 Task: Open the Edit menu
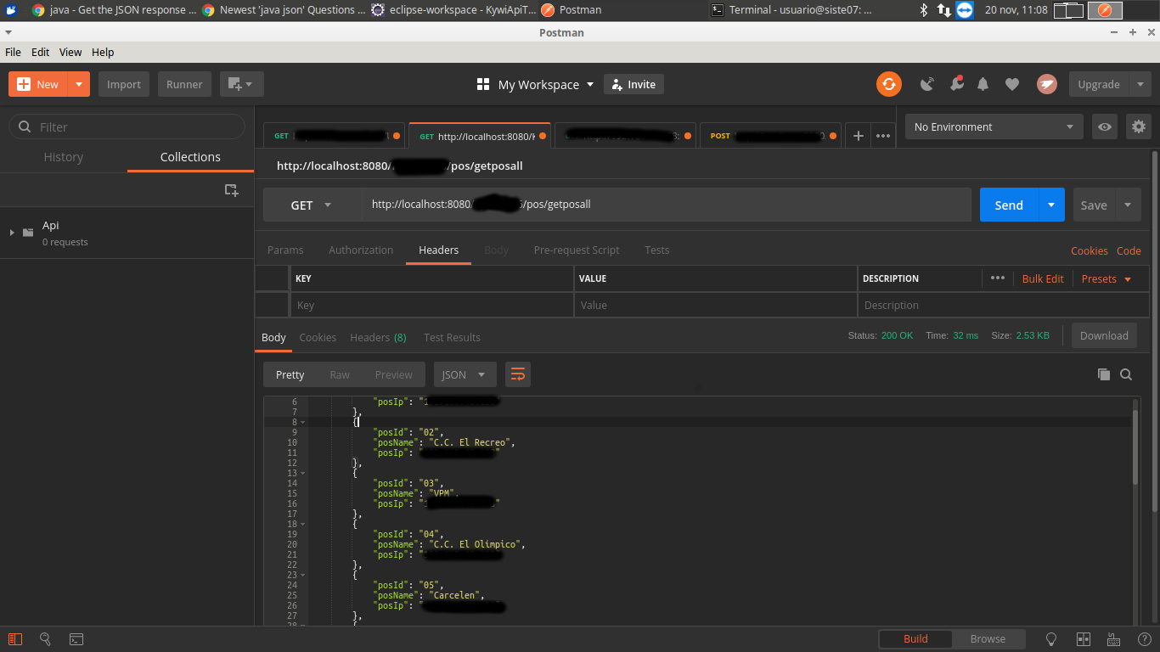(41, 52)
